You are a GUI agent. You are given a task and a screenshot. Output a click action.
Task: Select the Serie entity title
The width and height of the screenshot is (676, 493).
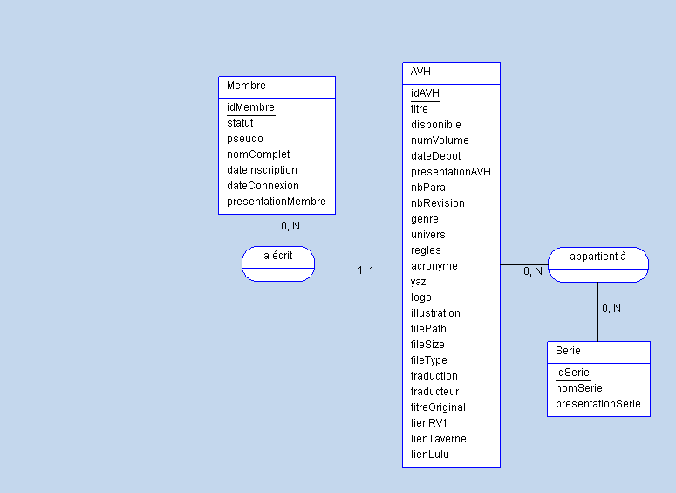coord(568,351)
